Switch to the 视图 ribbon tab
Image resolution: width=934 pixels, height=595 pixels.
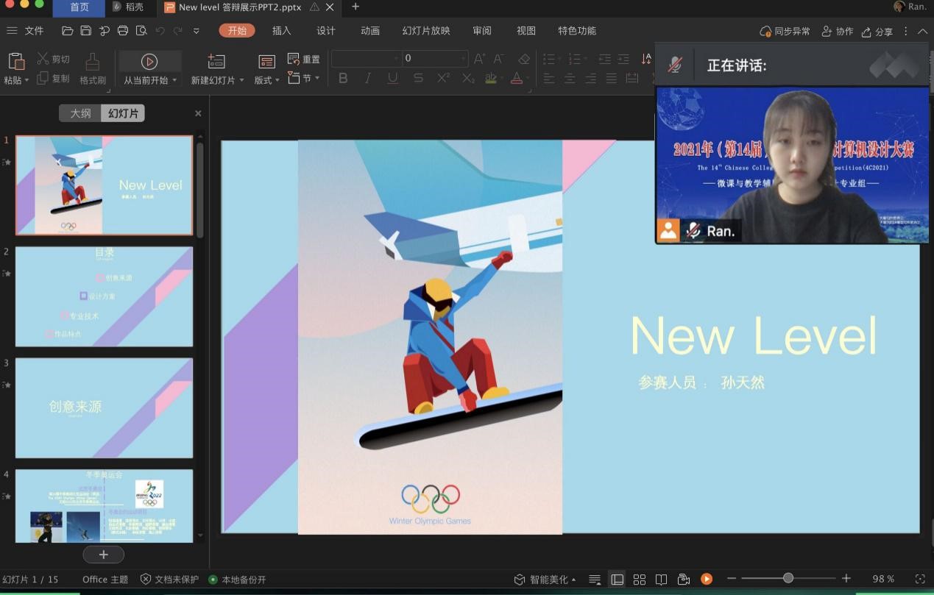[526, 31]
